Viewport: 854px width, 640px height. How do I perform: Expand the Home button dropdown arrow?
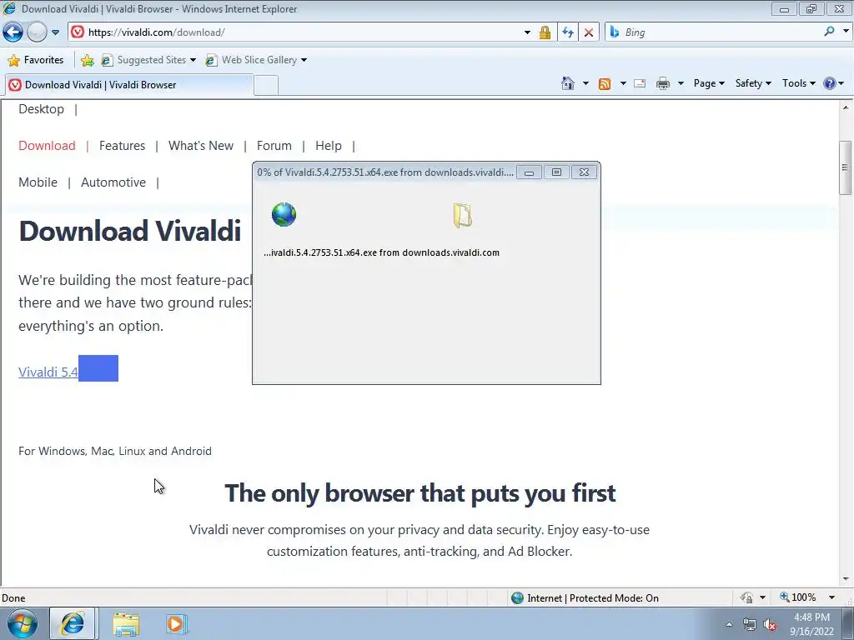click(585, 83)
